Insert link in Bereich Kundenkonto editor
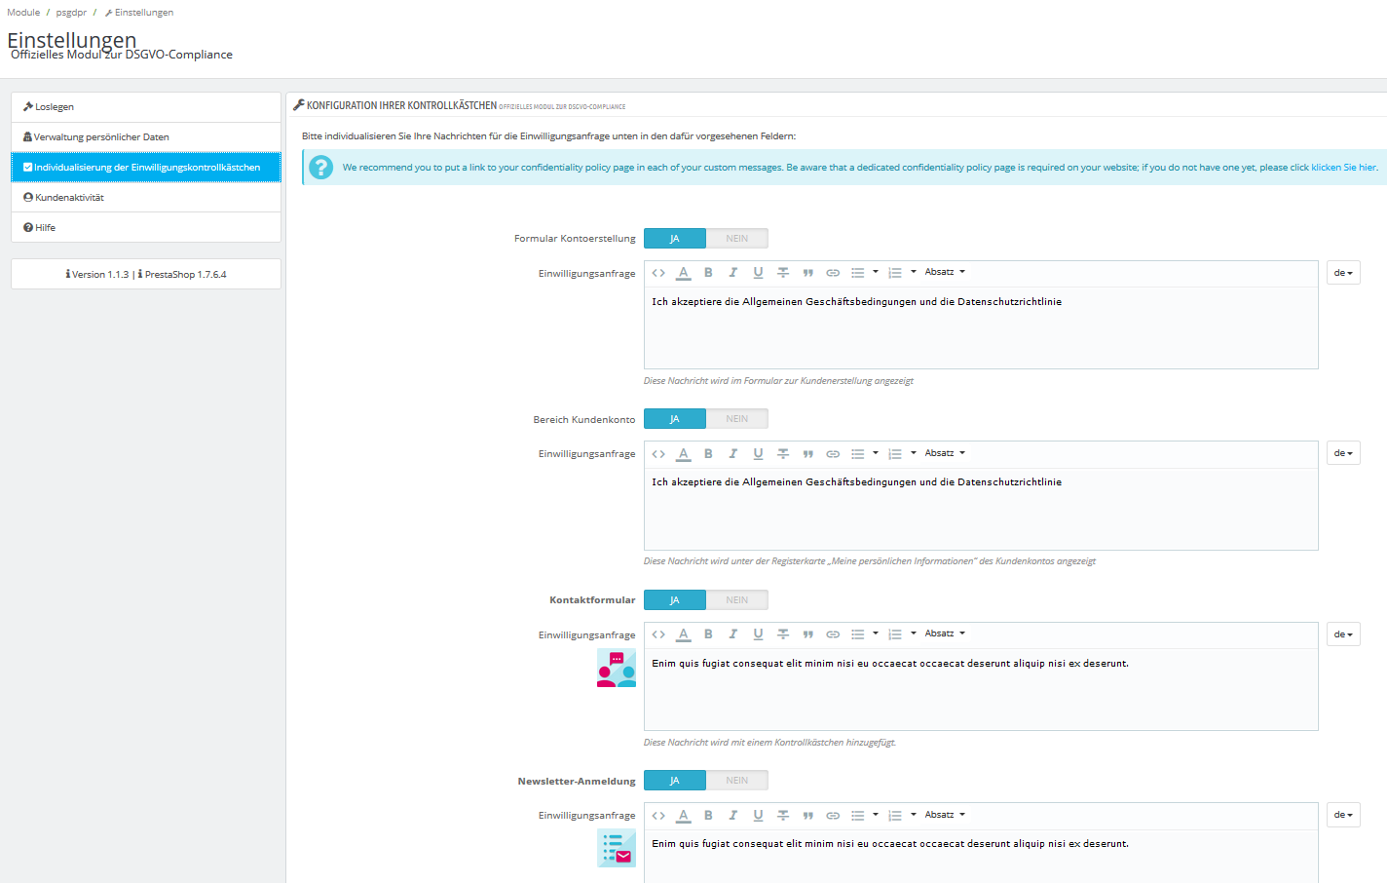 tap(833, 453)
